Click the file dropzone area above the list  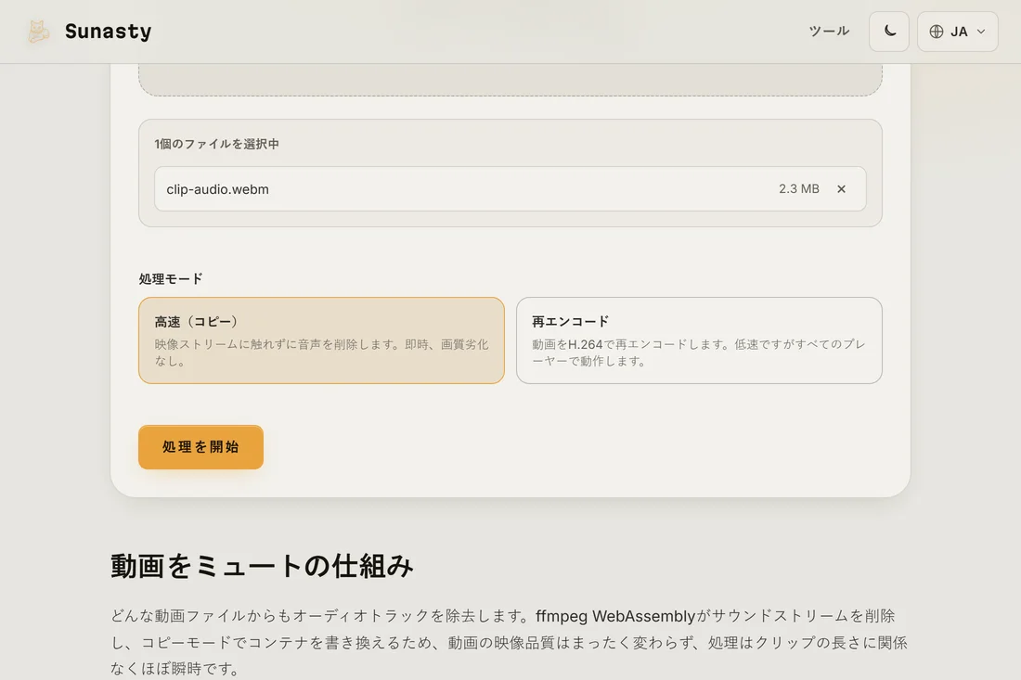point(510,80)
